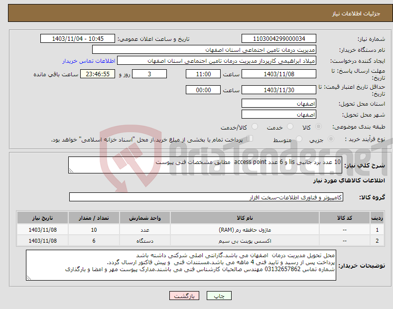Click unit عدد in the RAM row

point(145,229)
